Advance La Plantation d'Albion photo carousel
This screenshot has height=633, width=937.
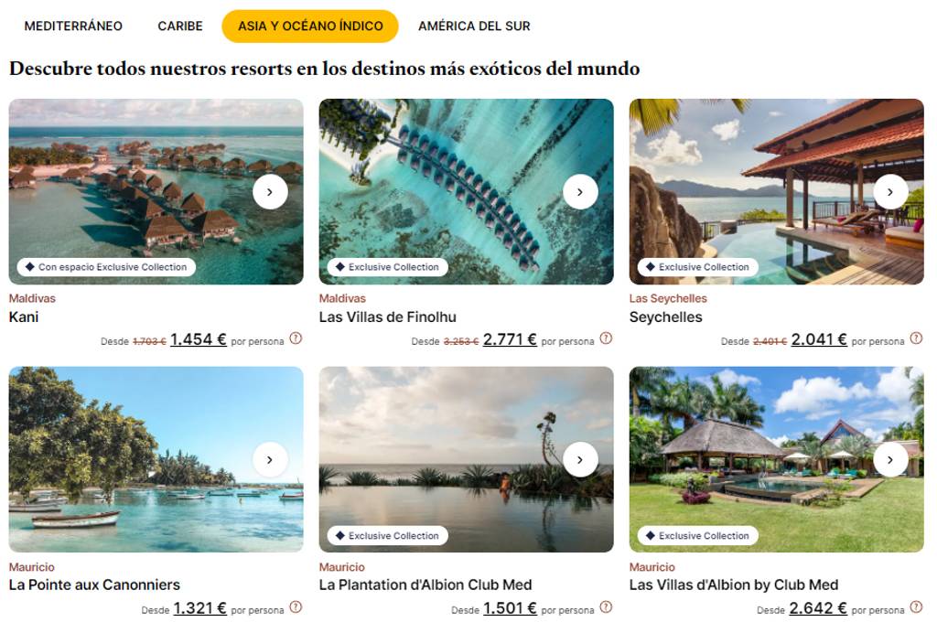tap(580, 460)
